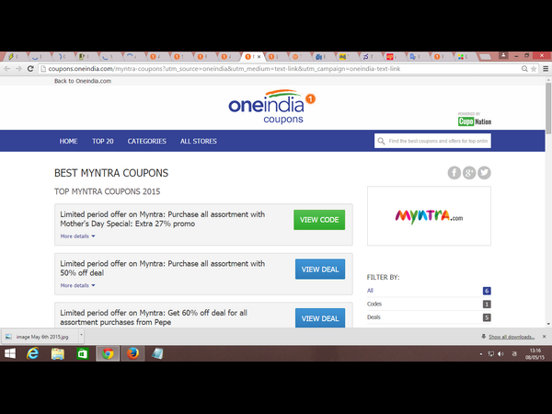Click the CupoNation logo
Viewport: 552px width, 414px height.
click(x=472, y=121)
